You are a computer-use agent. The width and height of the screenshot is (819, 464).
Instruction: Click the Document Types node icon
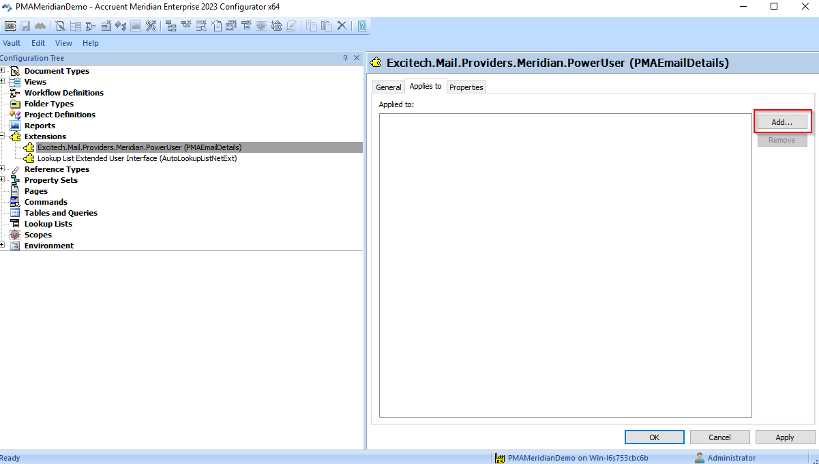point(15,71)
